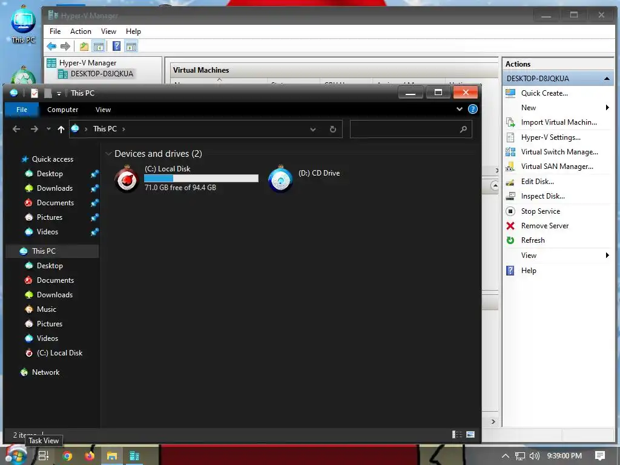
Task: Open the Action menu in Hyper-V Manager
Action: coord(81,31)
